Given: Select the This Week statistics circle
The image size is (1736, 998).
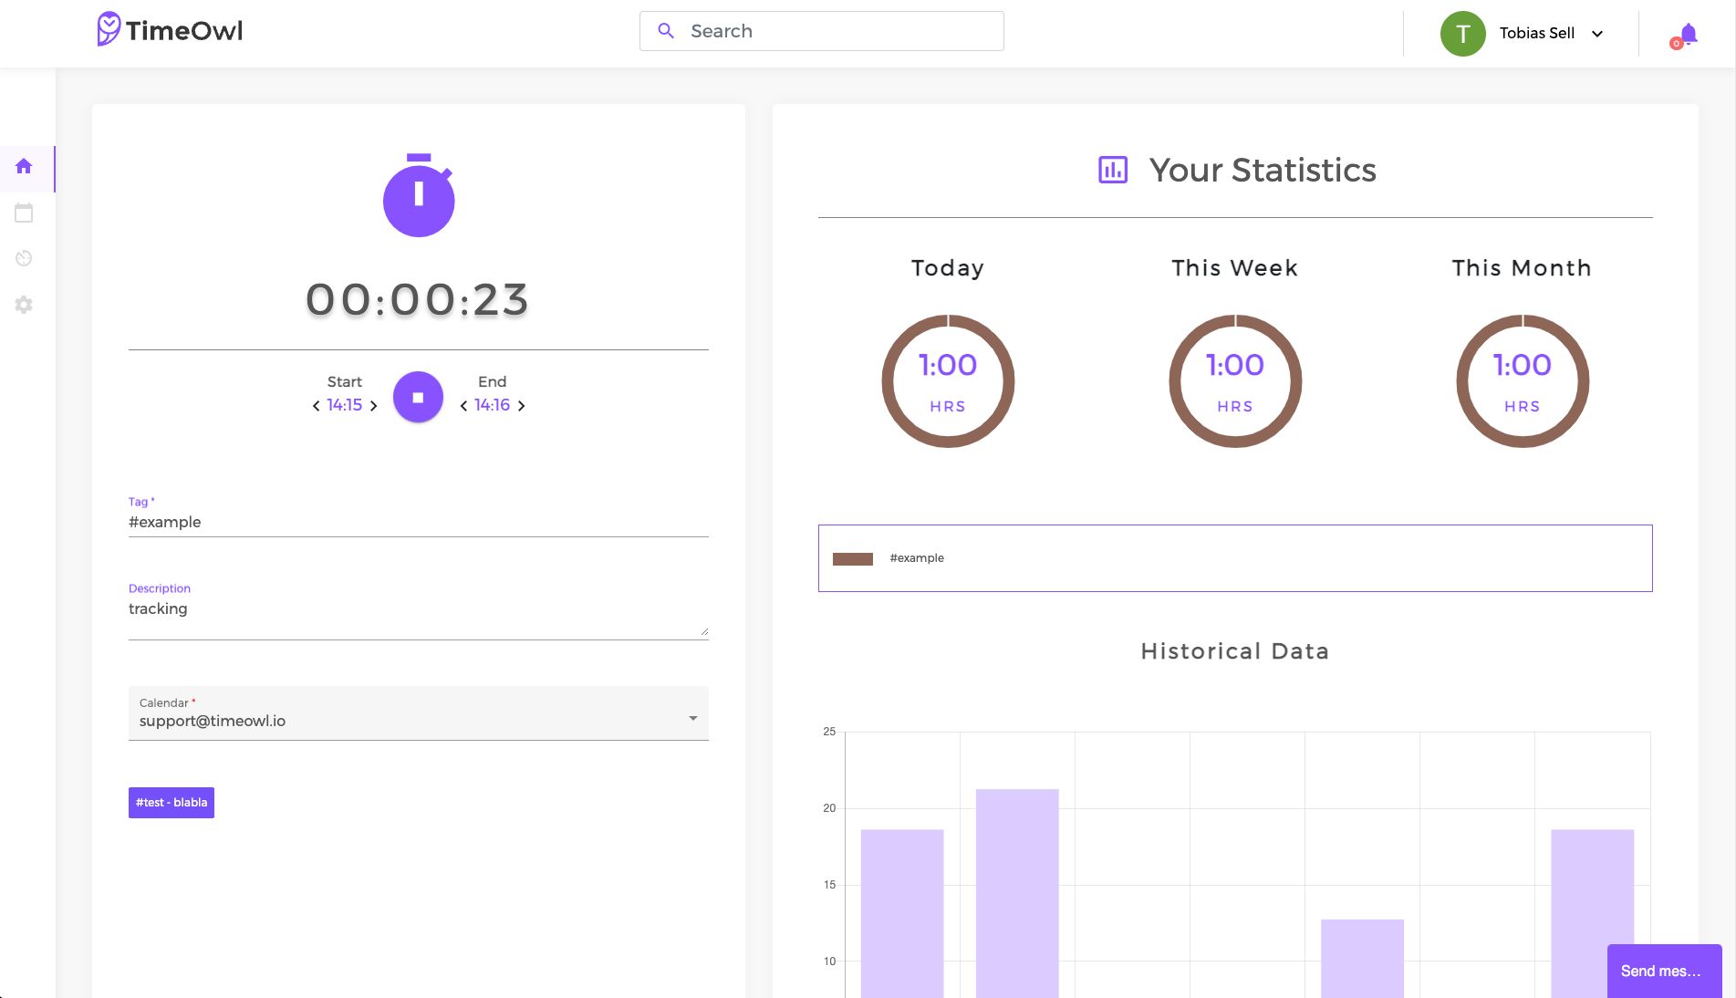Looking at the screenshot, I should (x=1234, y=381).
